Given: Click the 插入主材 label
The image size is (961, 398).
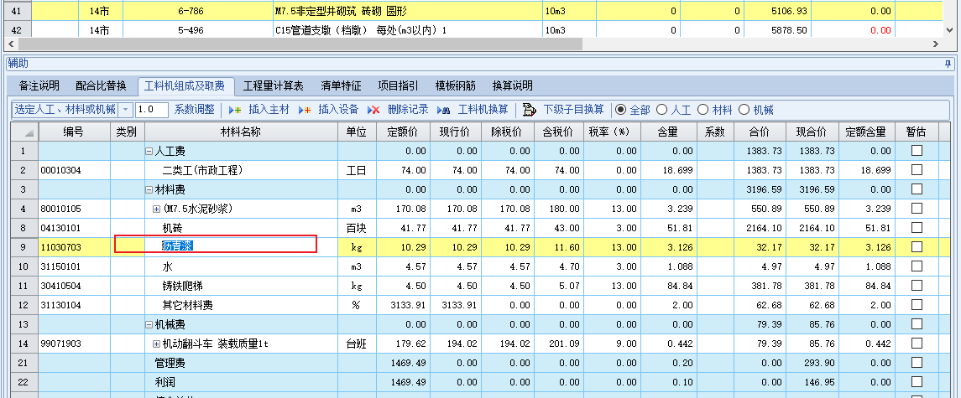Looking at the screenshot, I should [x=269, y=110].
